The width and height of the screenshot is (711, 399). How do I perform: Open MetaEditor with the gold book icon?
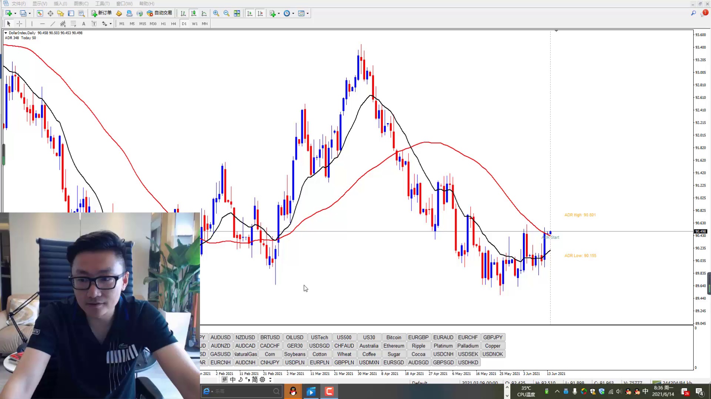119,13
